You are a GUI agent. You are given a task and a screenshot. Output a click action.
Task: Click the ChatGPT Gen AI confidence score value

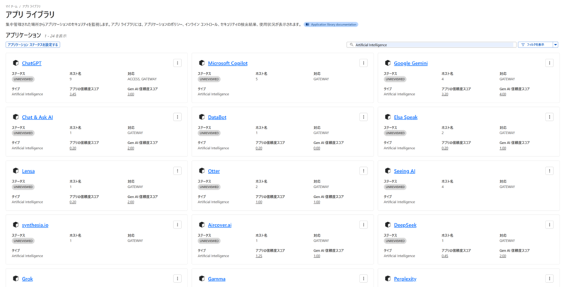coord(131,94)
